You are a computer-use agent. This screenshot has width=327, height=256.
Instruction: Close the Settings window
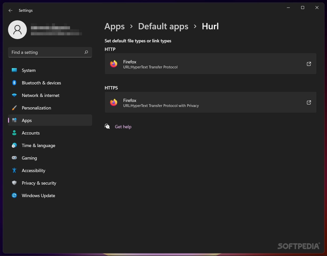[317, 8]
